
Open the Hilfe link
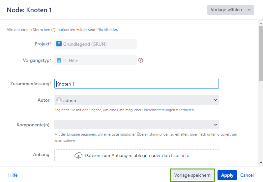pos(13,175)
